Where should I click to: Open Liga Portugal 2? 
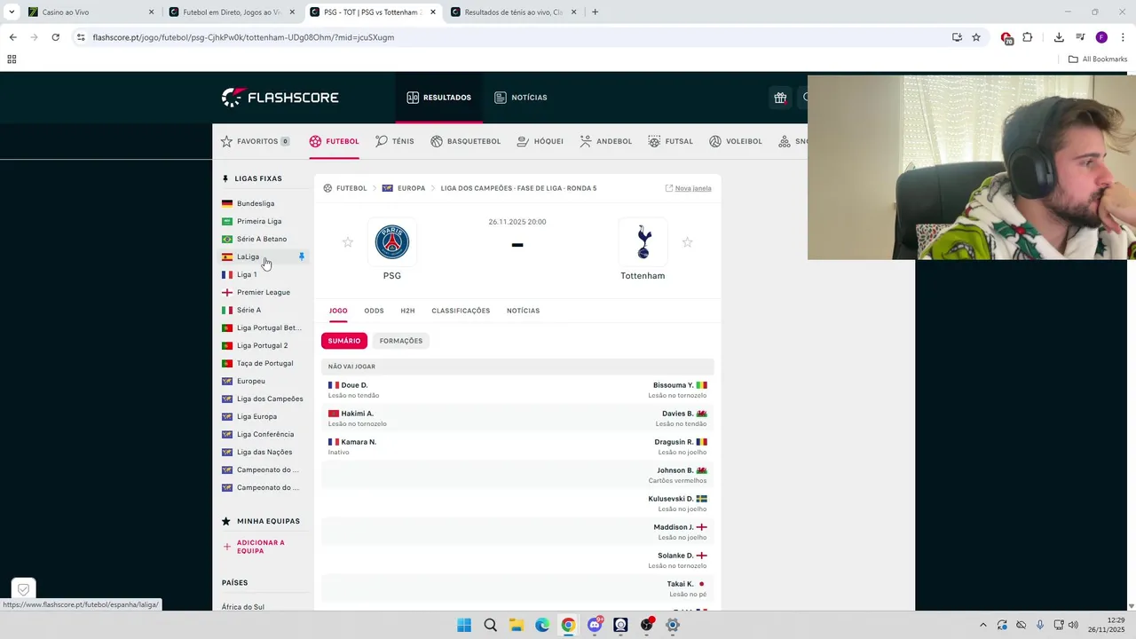[262, 345]
